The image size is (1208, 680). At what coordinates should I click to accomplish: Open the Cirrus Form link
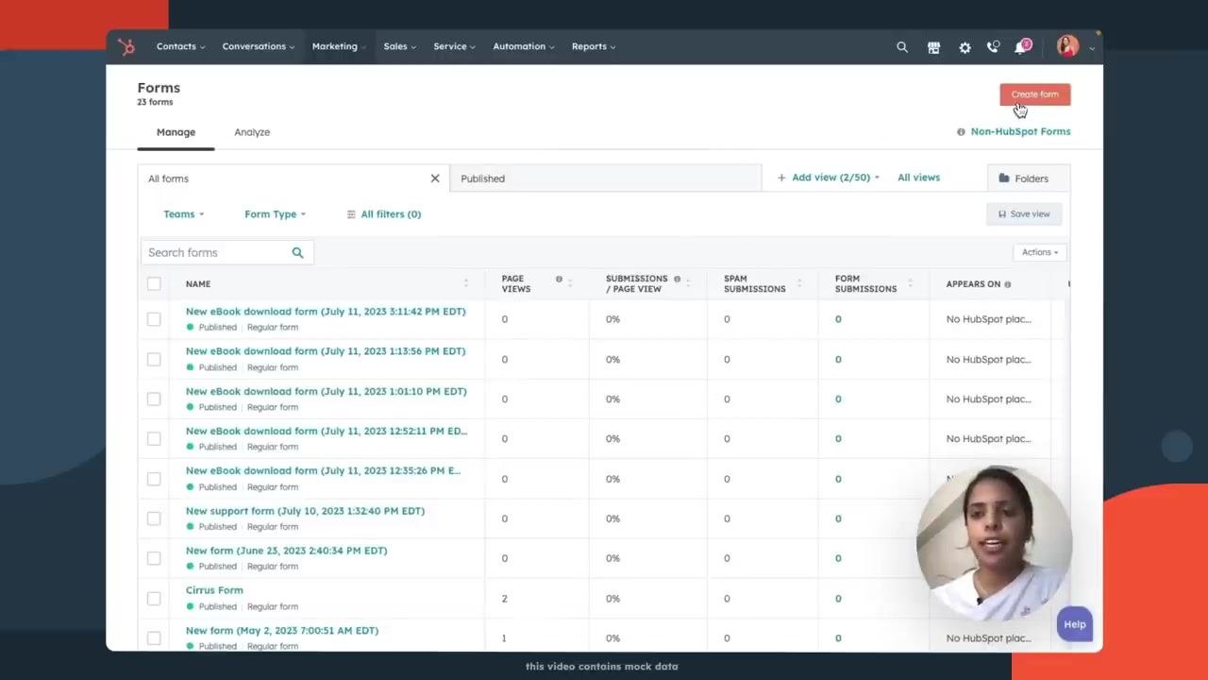click(x=214, y=590)
